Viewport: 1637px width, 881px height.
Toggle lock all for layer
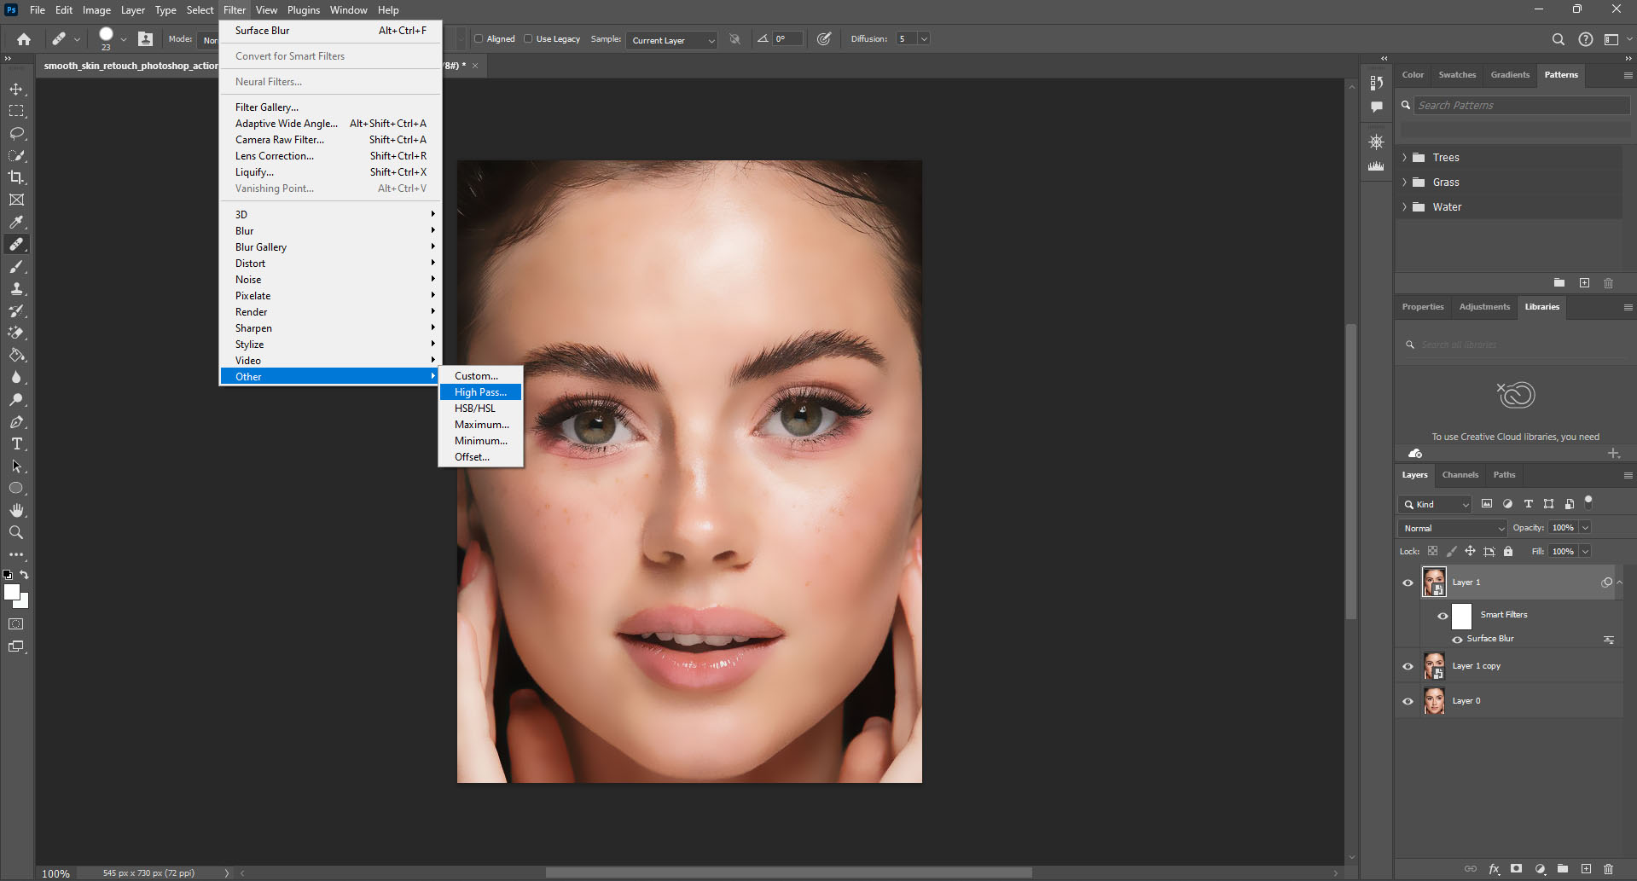pos(1508,551)
